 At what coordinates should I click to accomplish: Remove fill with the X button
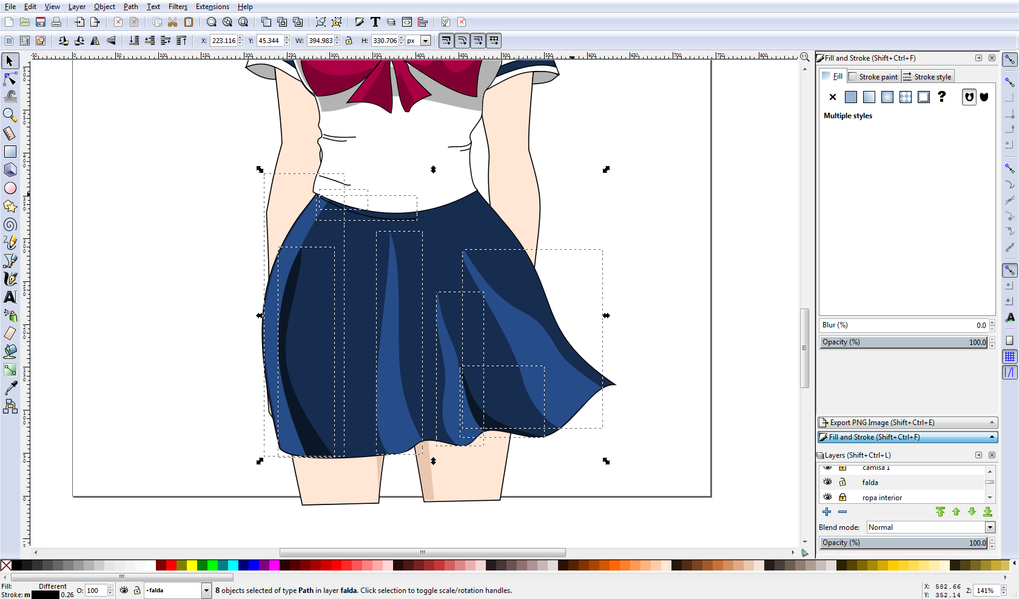[x=833, y=97]
